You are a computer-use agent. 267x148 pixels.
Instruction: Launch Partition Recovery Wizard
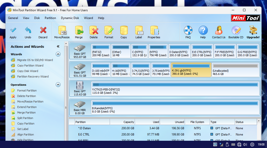33,76
